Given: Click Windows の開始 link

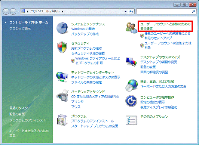Looking at the screenshot, I should pos(83,29).
